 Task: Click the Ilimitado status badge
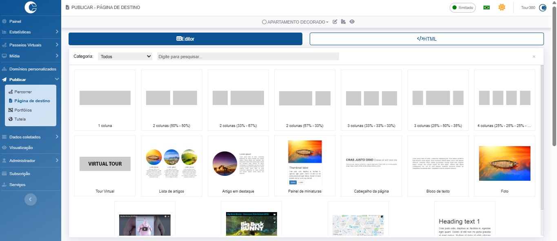pyautogui.click(x=462, y=7)
